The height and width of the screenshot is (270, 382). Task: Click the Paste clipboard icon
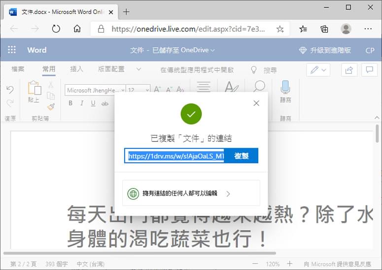tap(34, 88)
